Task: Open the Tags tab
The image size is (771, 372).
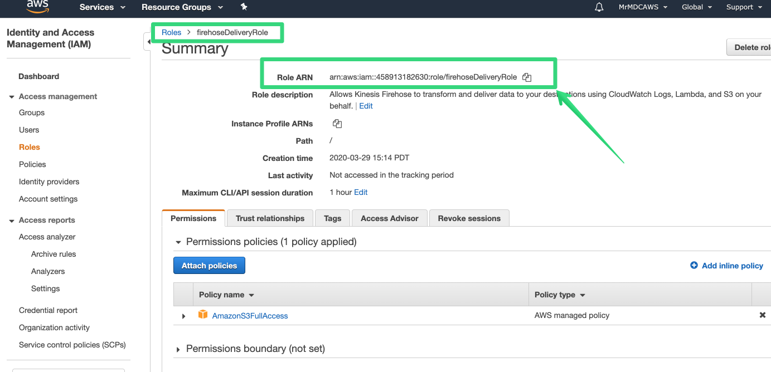Action: click(332, 218)
